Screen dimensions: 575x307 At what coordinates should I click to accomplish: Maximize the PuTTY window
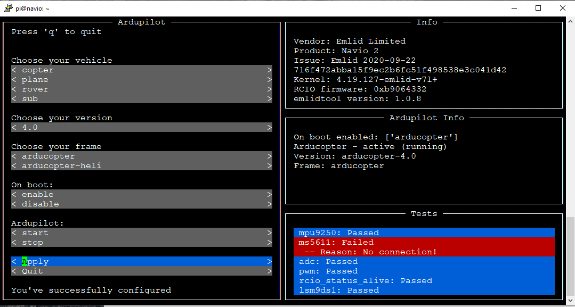coord(538,8)
